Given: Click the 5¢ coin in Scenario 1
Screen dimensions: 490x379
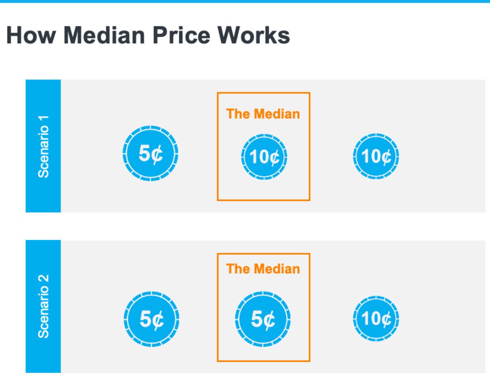Looking at the screenshot, I should [150, 153].
